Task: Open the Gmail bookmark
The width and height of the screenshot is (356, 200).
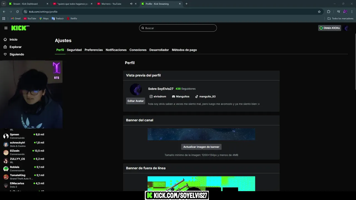Action: [x=16, y=19]
